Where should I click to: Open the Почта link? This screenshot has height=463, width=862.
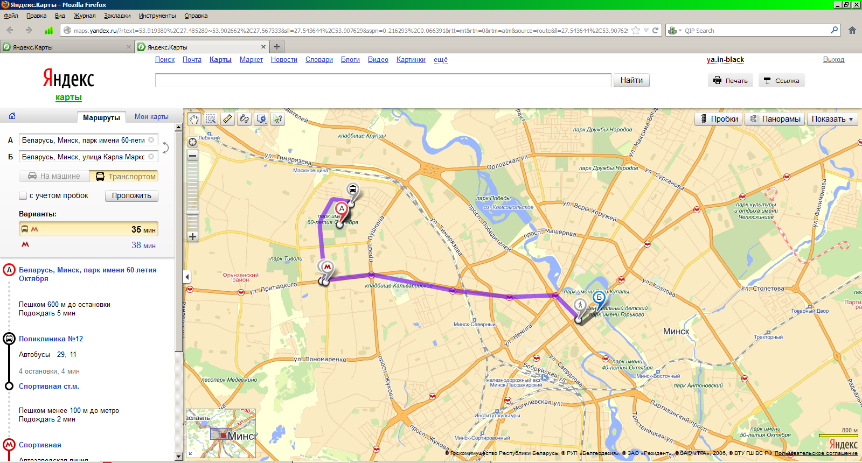click(x=192, y=60)
